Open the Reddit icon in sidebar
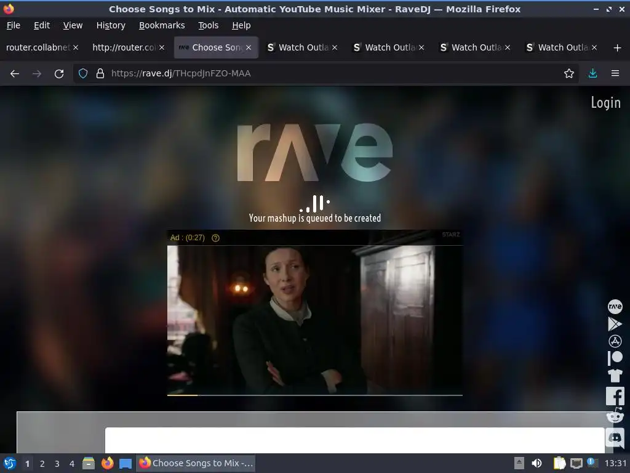This screenshot has height=473, width=630. (x=615, y=416)
